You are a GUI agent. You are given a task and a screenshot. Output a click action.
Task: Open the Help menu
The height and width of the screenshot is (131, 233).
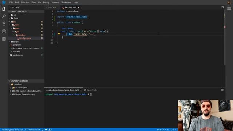click(x=75, y=3)
